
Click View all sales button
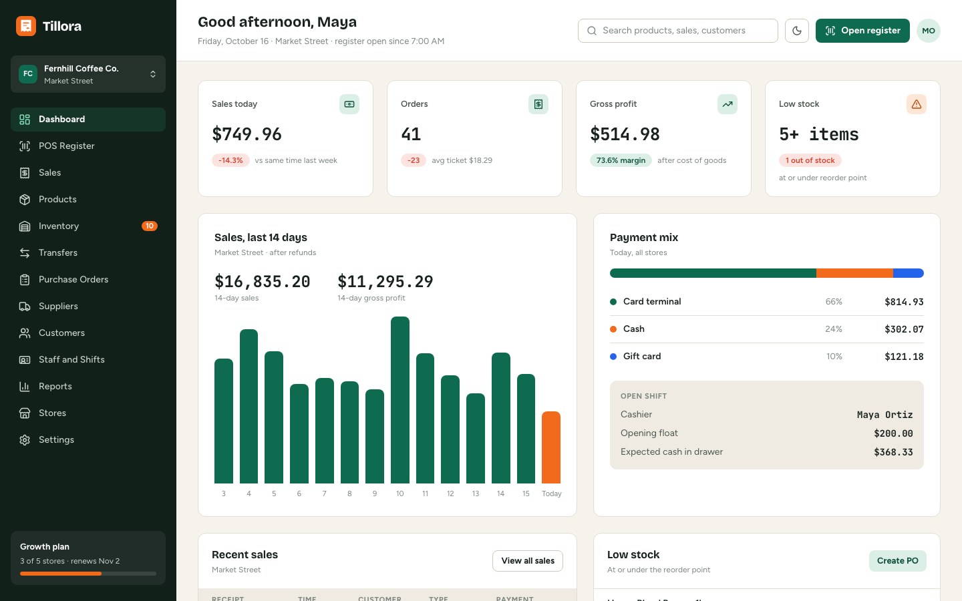point(528,561)
